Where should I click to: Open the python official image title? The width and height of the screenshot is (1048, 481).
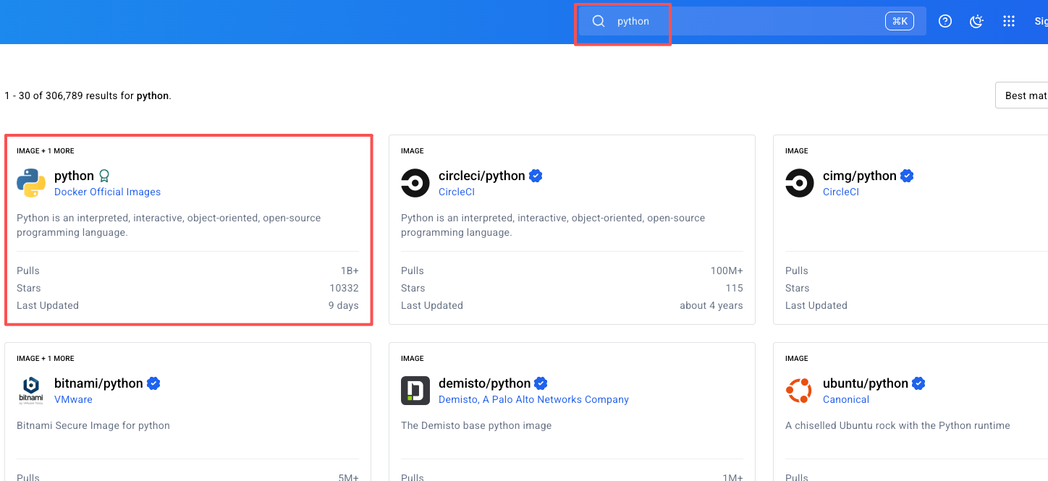click(74, 176)
